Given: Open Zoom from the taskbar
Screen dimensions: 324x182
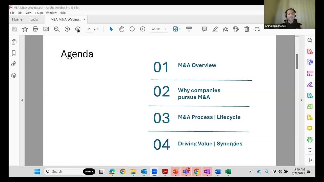Looking at the screenshot, I should tap(154, 172).
